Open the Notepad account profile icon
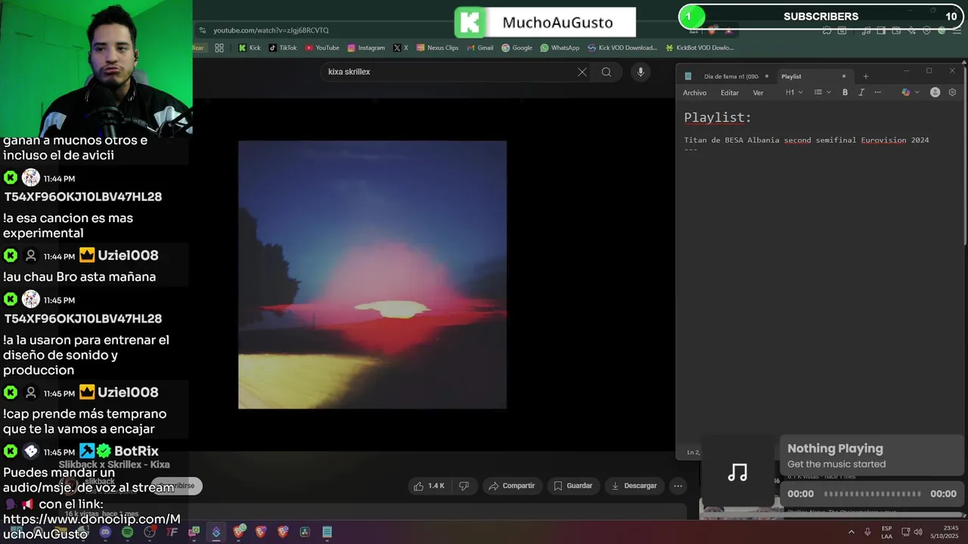The width and height of the screenshot is (968, 544). (x=935, y=92)
